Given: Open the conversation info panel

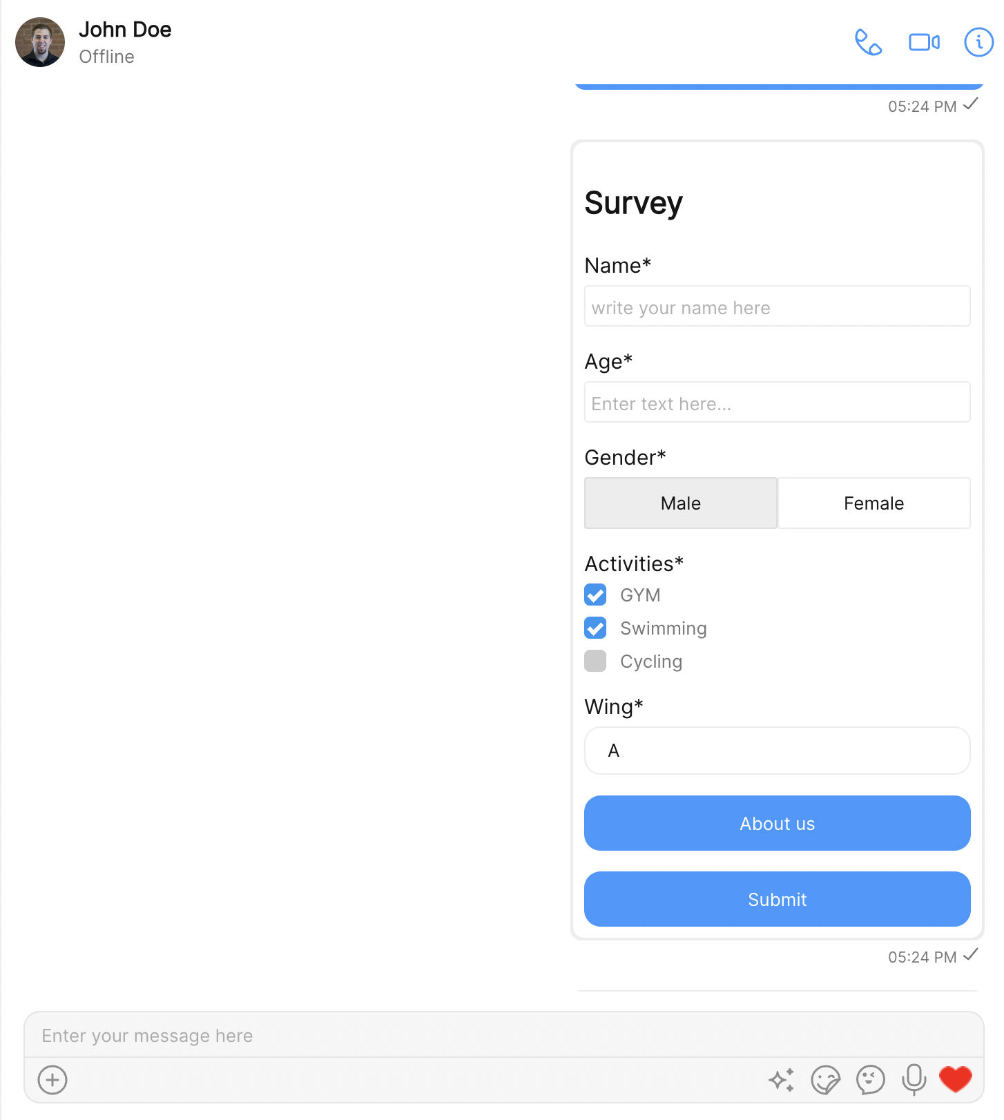Looking at the screenshot, I should [978, 42].
